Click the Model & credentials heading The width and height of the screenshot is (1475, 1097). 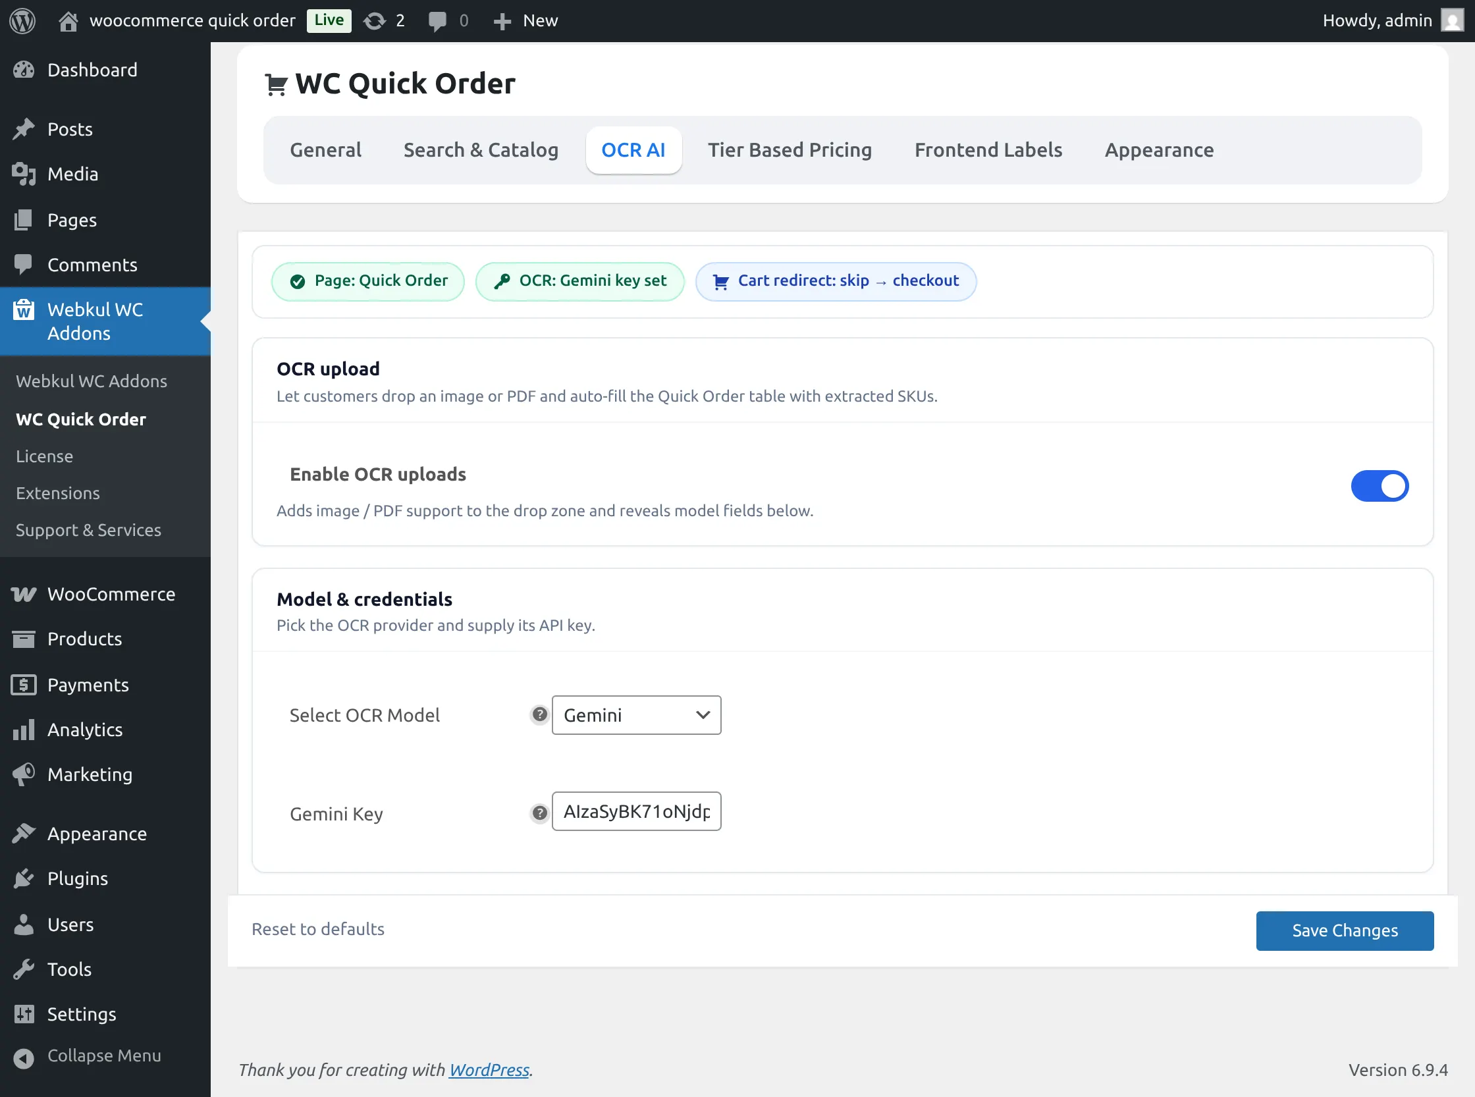tap(365, 599)
